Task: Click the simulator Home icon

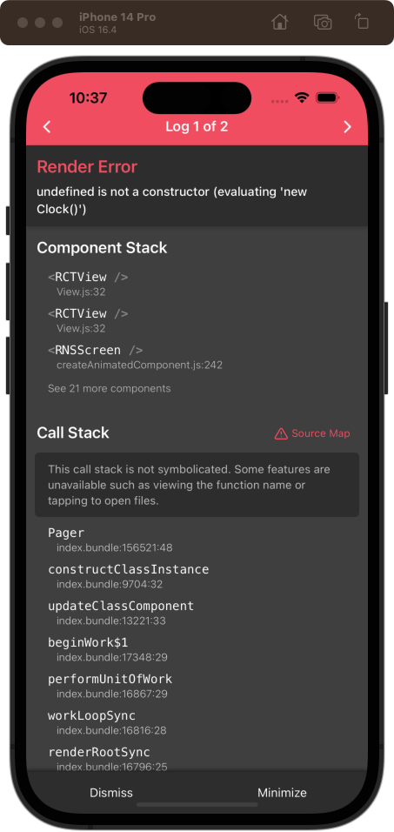Action: point(279,23)
